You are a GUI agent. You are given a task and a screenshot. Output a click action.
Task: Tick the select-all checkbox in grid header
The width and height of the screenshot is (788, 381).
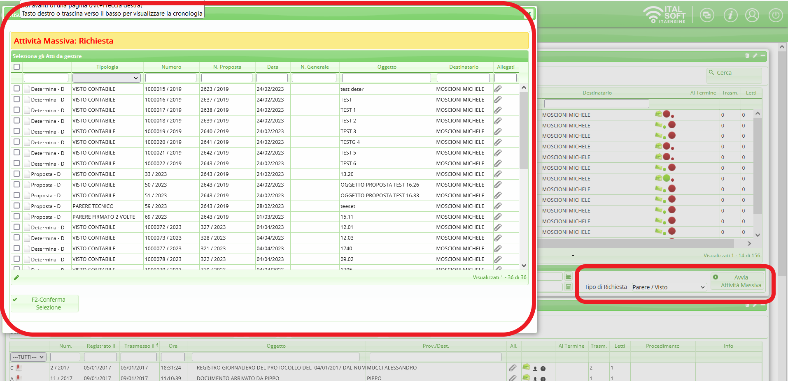pyautogui.click(x=17, y=67)
